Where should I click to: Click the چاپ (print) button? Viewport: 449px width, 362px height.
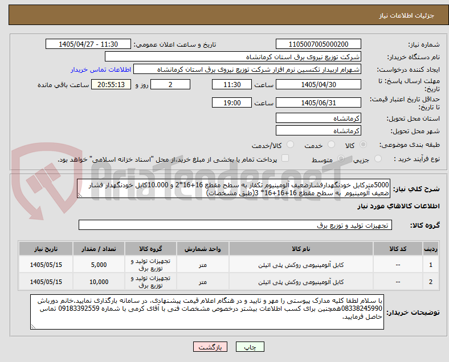pyautogui.click(x=250, y=347)
